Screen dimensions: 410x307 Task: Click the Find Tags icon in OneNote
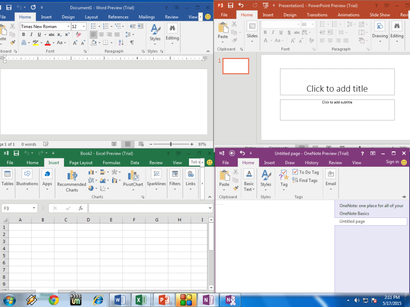(x=295, y=181)
